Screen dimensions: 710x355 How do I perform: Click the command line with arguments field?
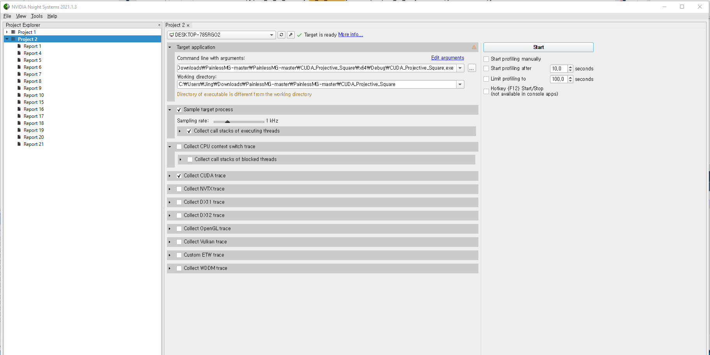pos(316,68)
